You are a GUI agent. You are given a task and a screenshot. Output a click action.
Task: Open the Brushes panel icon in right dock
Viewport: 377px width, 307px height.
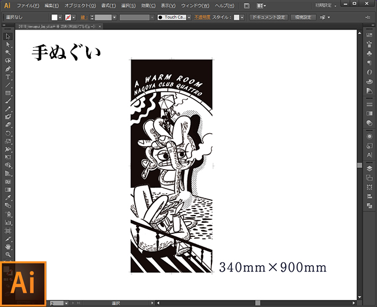(x=369, y=44)
